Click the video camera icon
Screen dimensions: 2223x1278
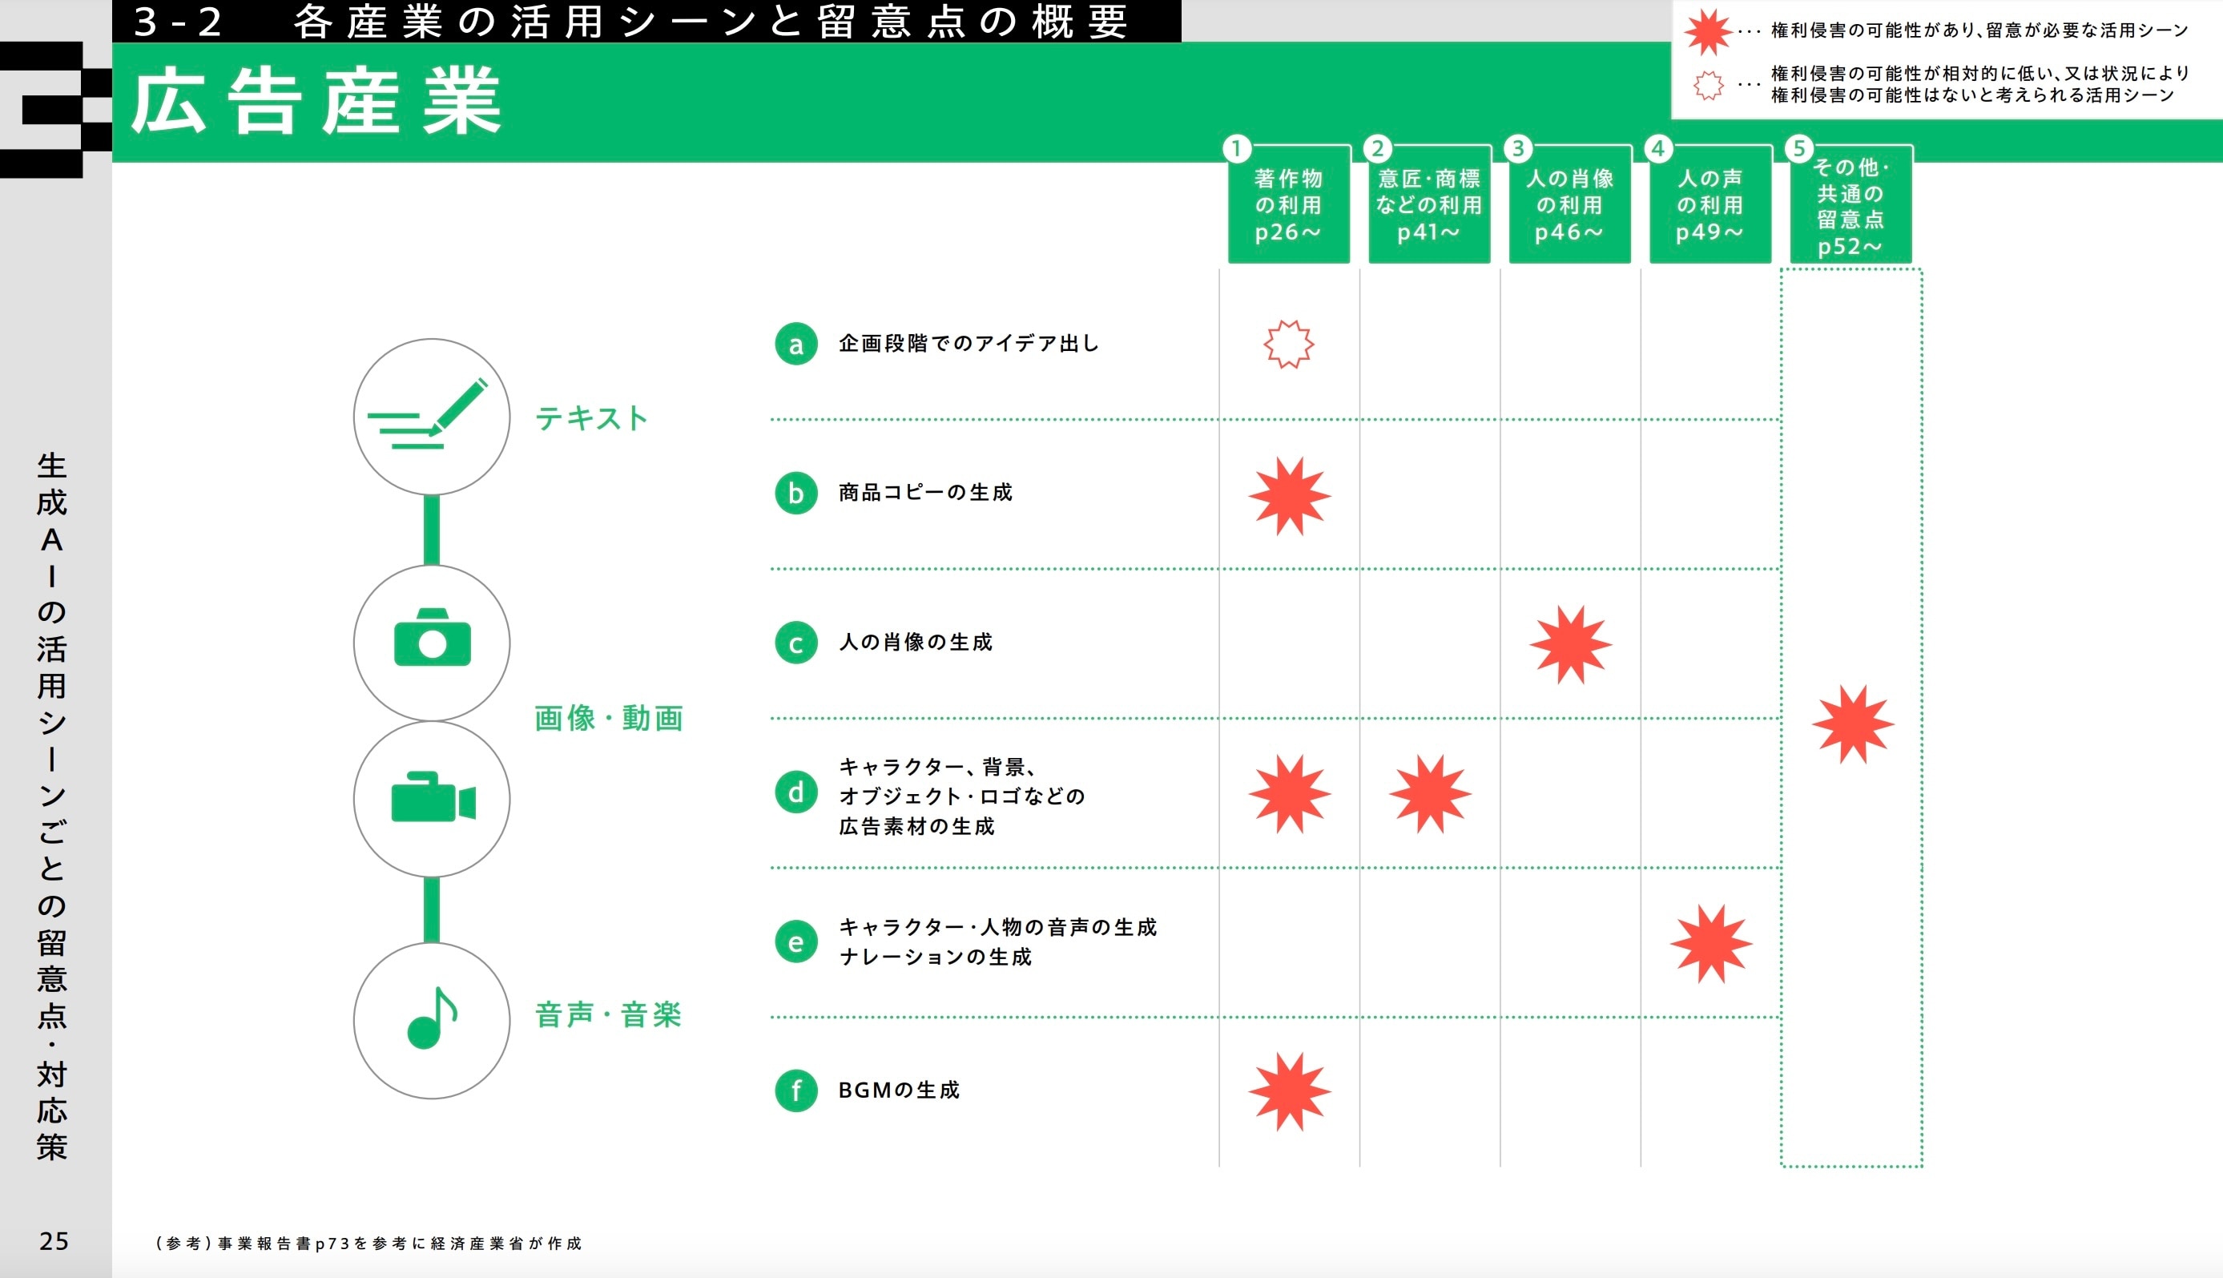coord(432,798)
